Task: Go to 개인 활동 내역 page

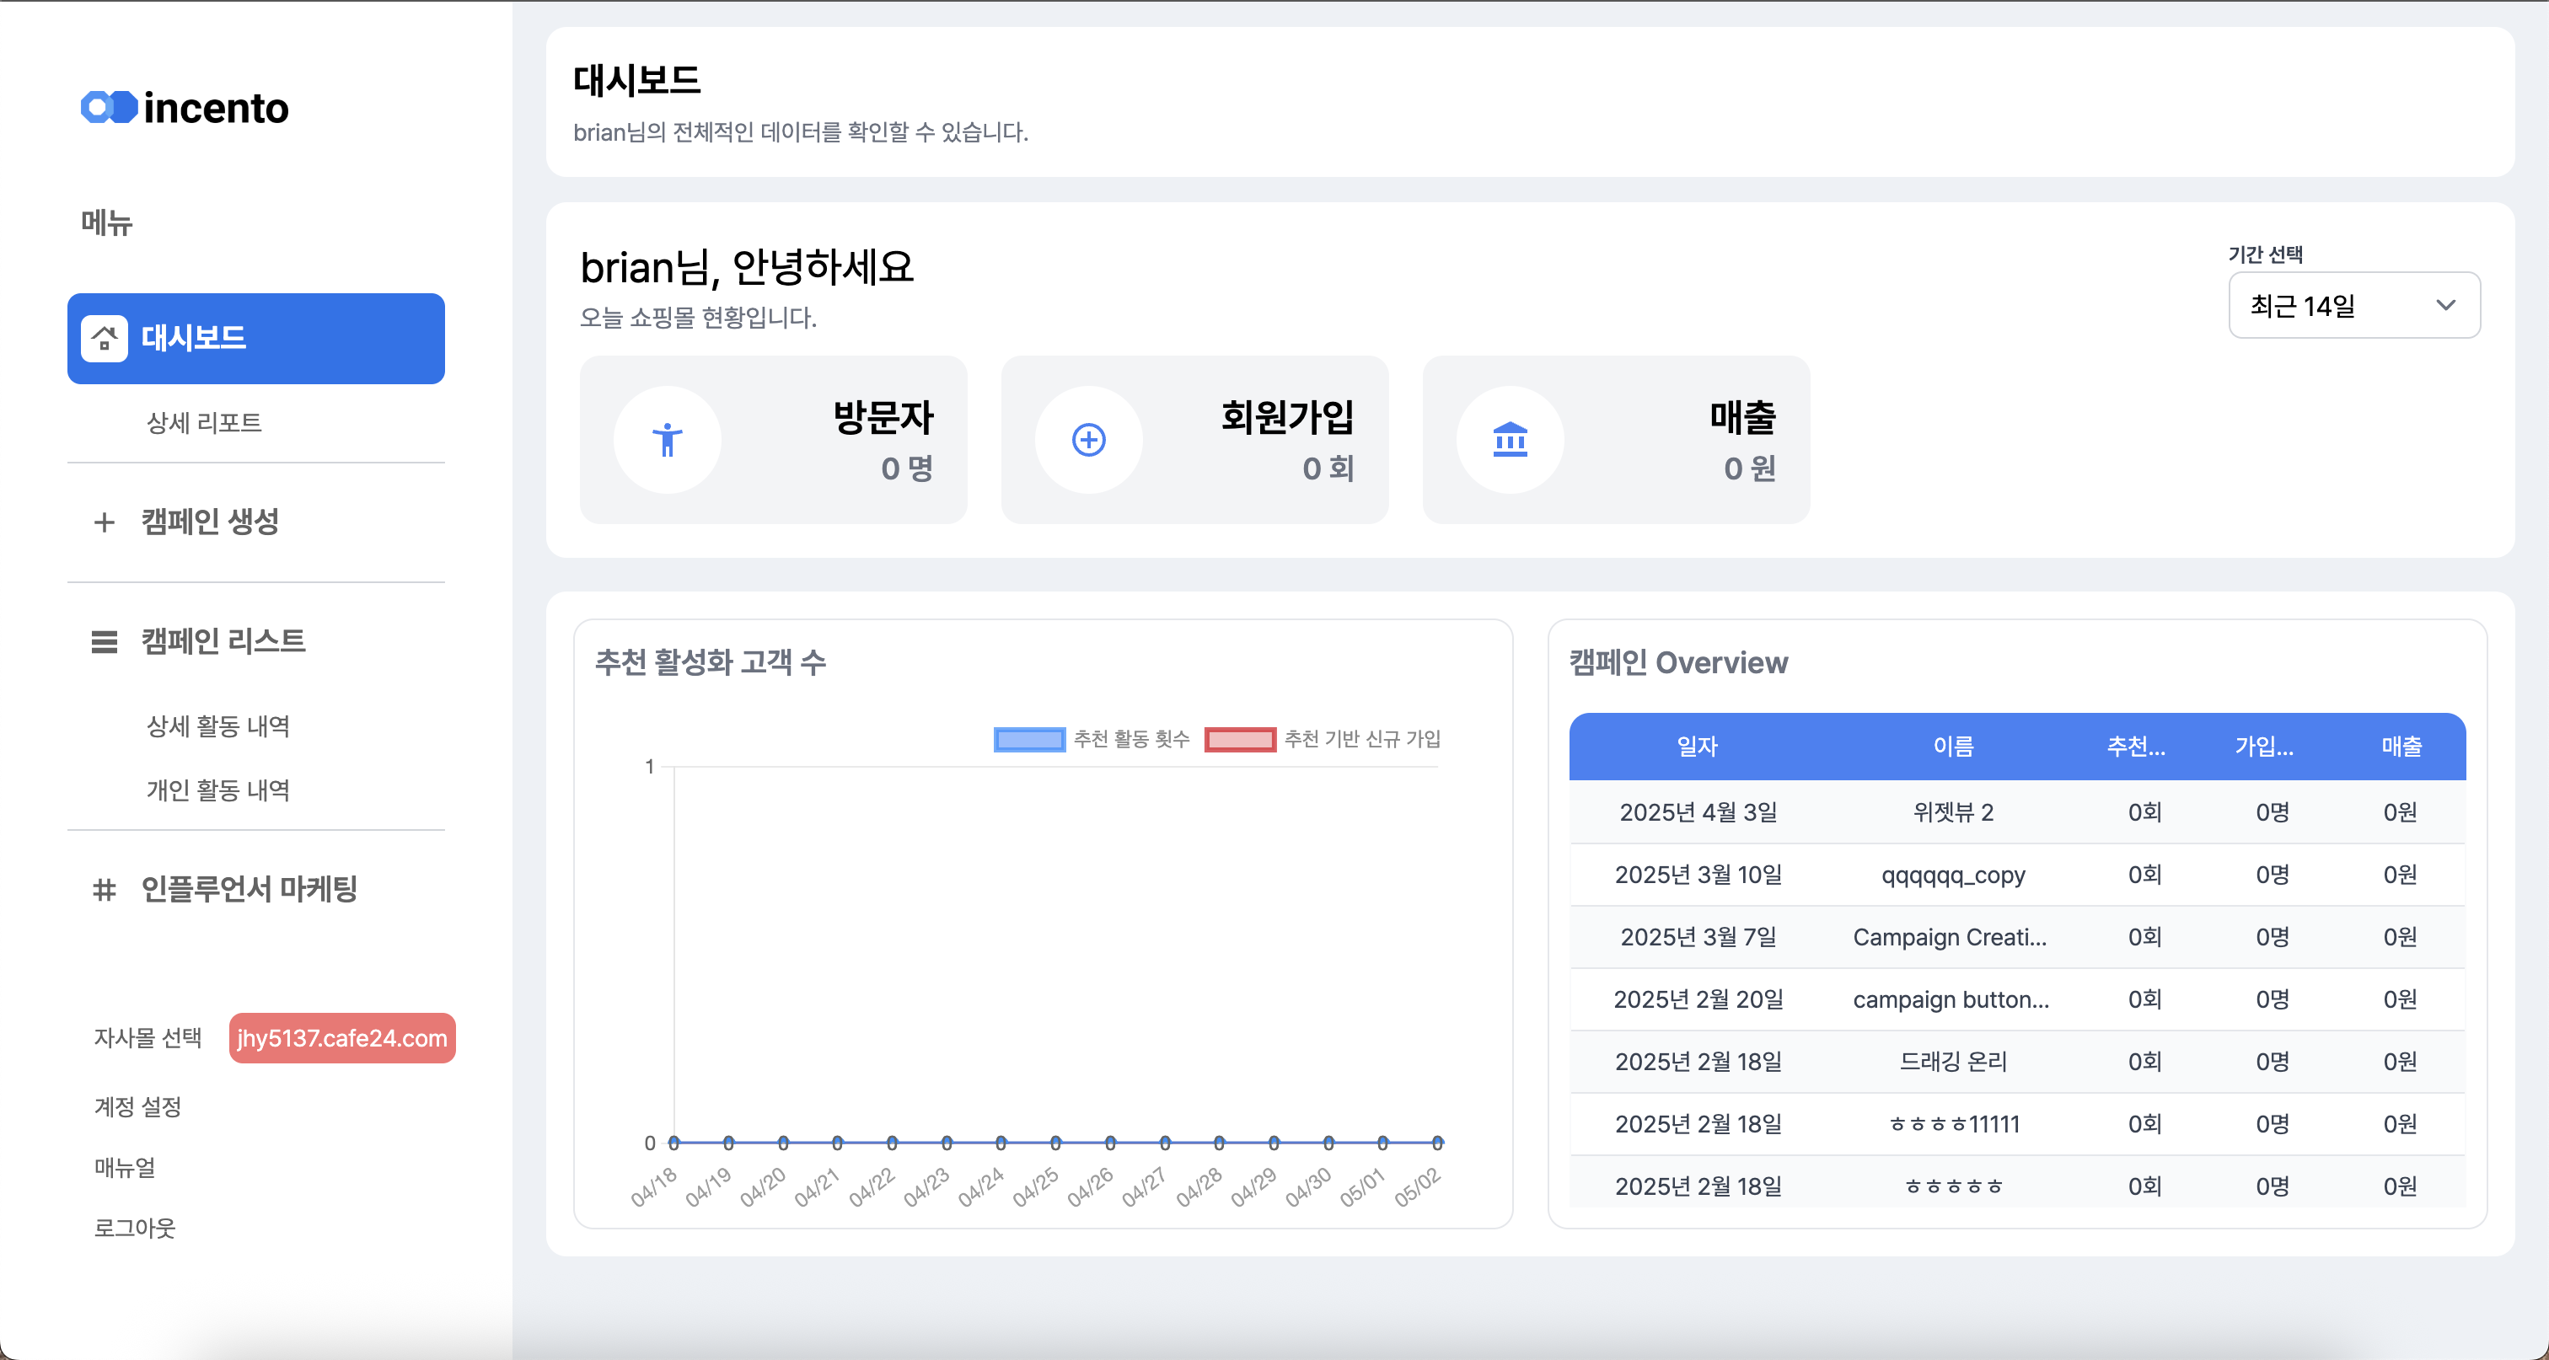Action: pyautogui.click(x=217, y=790)
